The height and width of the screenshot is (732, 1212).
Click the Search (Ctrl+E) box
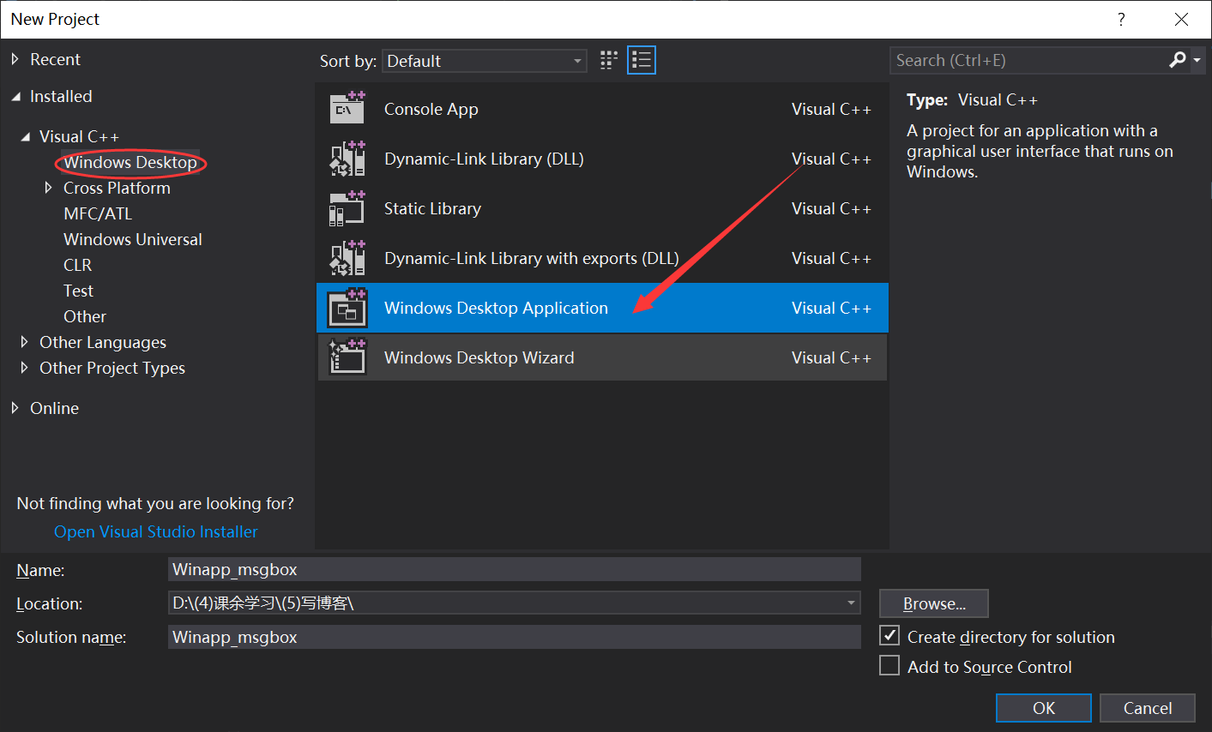pos(1029,60)
